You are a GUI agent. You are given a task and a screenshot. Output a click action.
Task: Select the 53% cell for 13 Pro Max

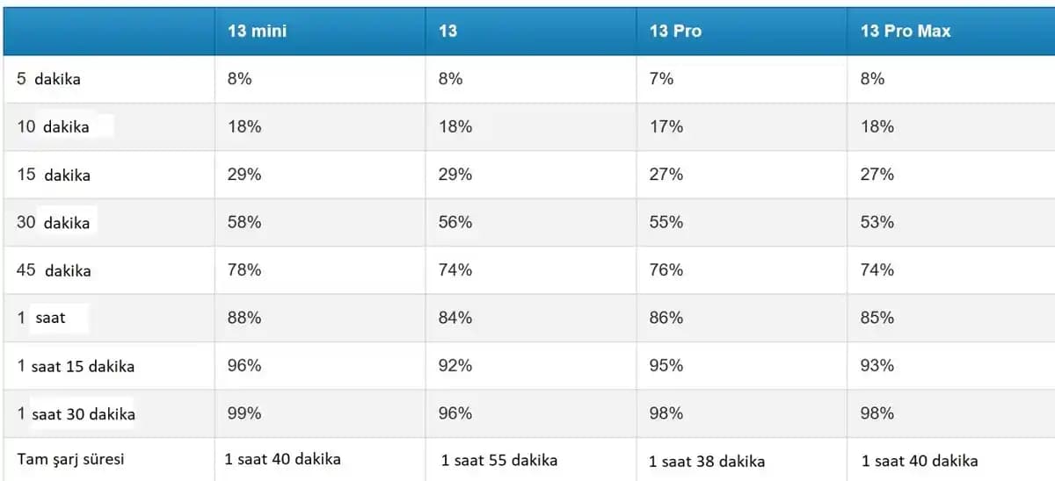pyautogui.click(x=877, y=222)
